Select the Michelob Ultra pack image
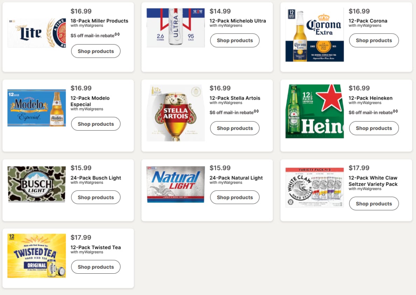 pyautogui.click(x=176, y=28)
